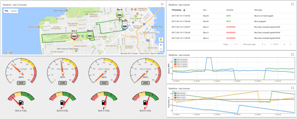This screenshot has height=119, width=297.
Task: Click the red Bus C map marker
Action: [x=74, y=36]
